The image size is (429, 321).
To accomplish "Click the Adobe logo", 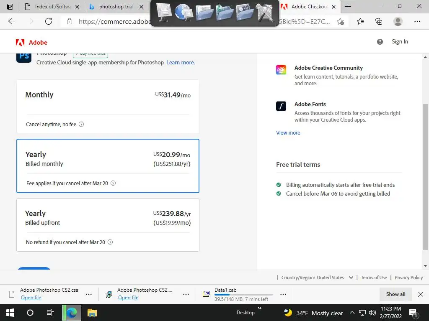I will point(31,42).
